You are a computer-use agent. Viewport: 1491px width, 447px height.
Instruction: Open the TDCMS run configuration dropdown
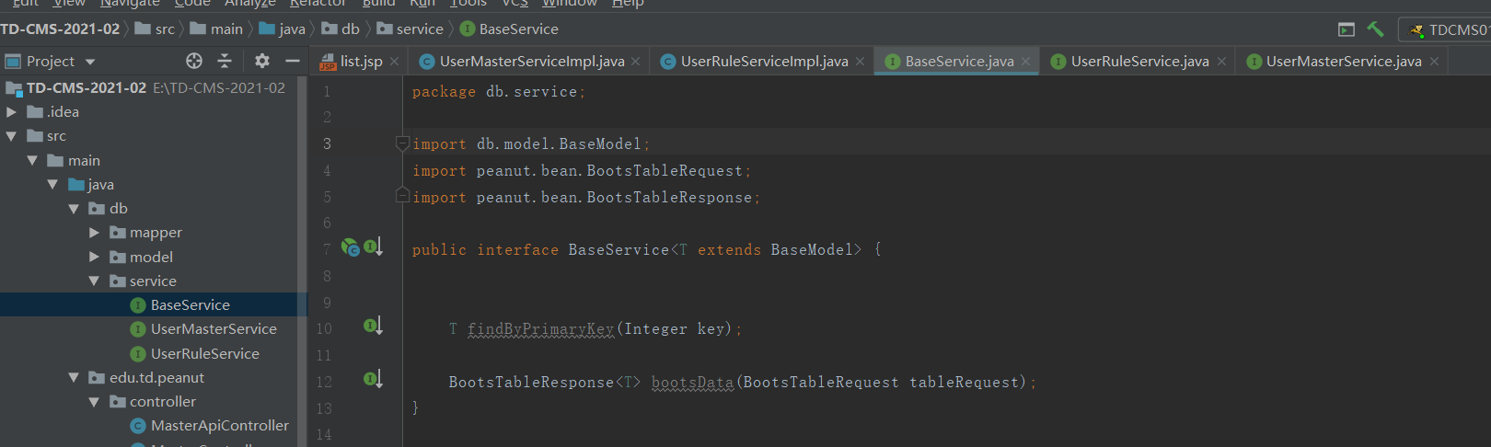click(1448, 29)
